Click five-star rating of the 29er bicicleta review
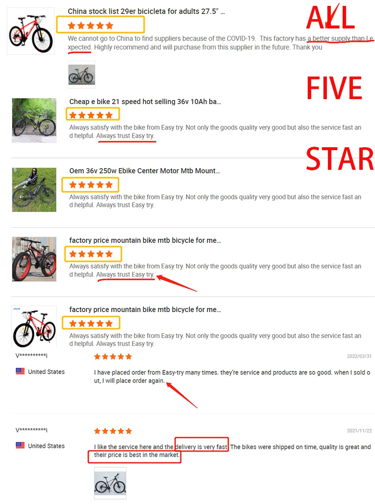 pyautogui.click(x=91, y=26)
